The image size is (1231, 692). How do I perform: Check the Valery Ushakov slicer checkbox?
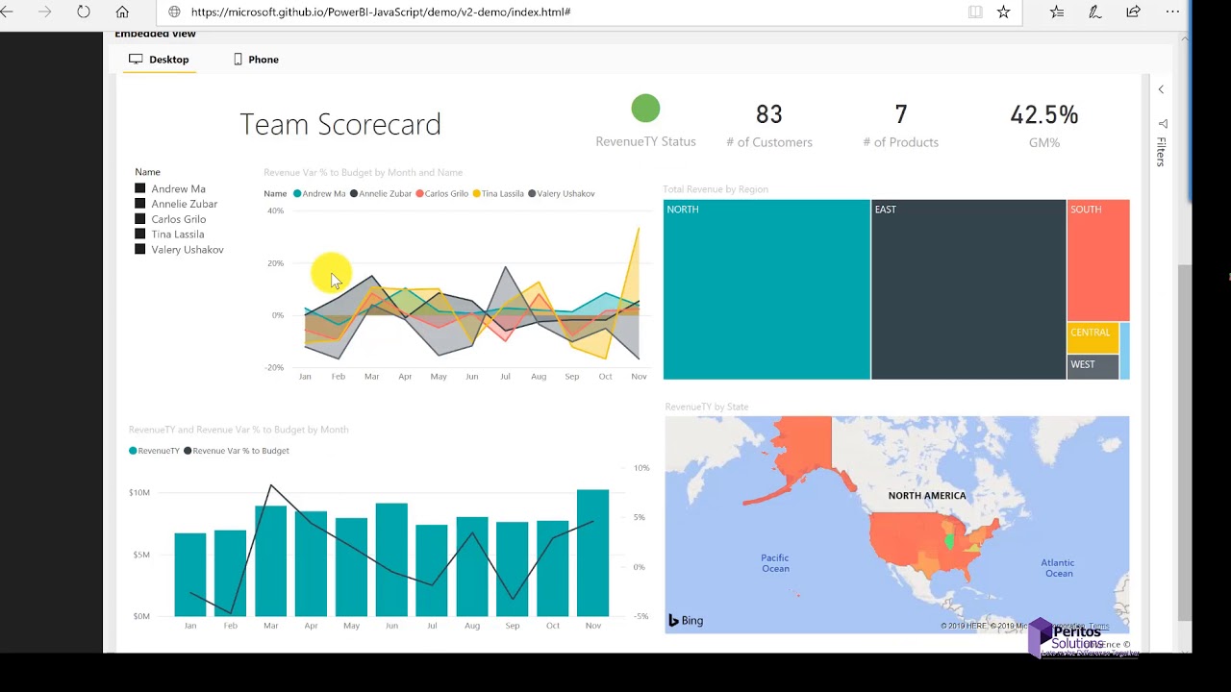click(x=140, y=250)
